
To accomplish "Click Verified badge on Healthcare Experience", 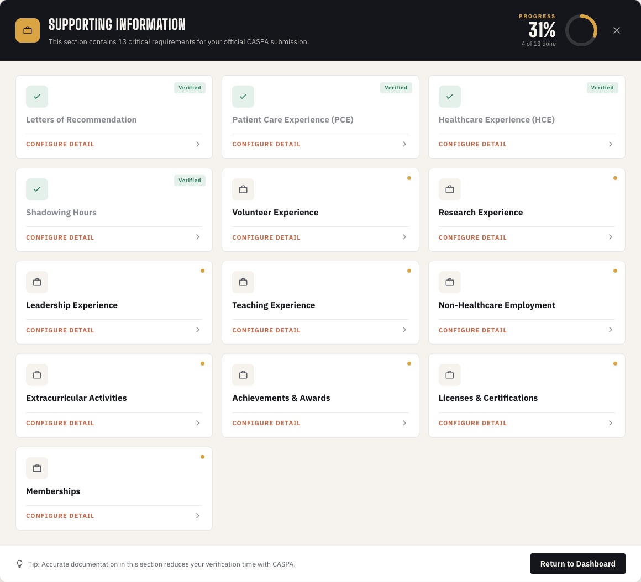I will point(602,88).
